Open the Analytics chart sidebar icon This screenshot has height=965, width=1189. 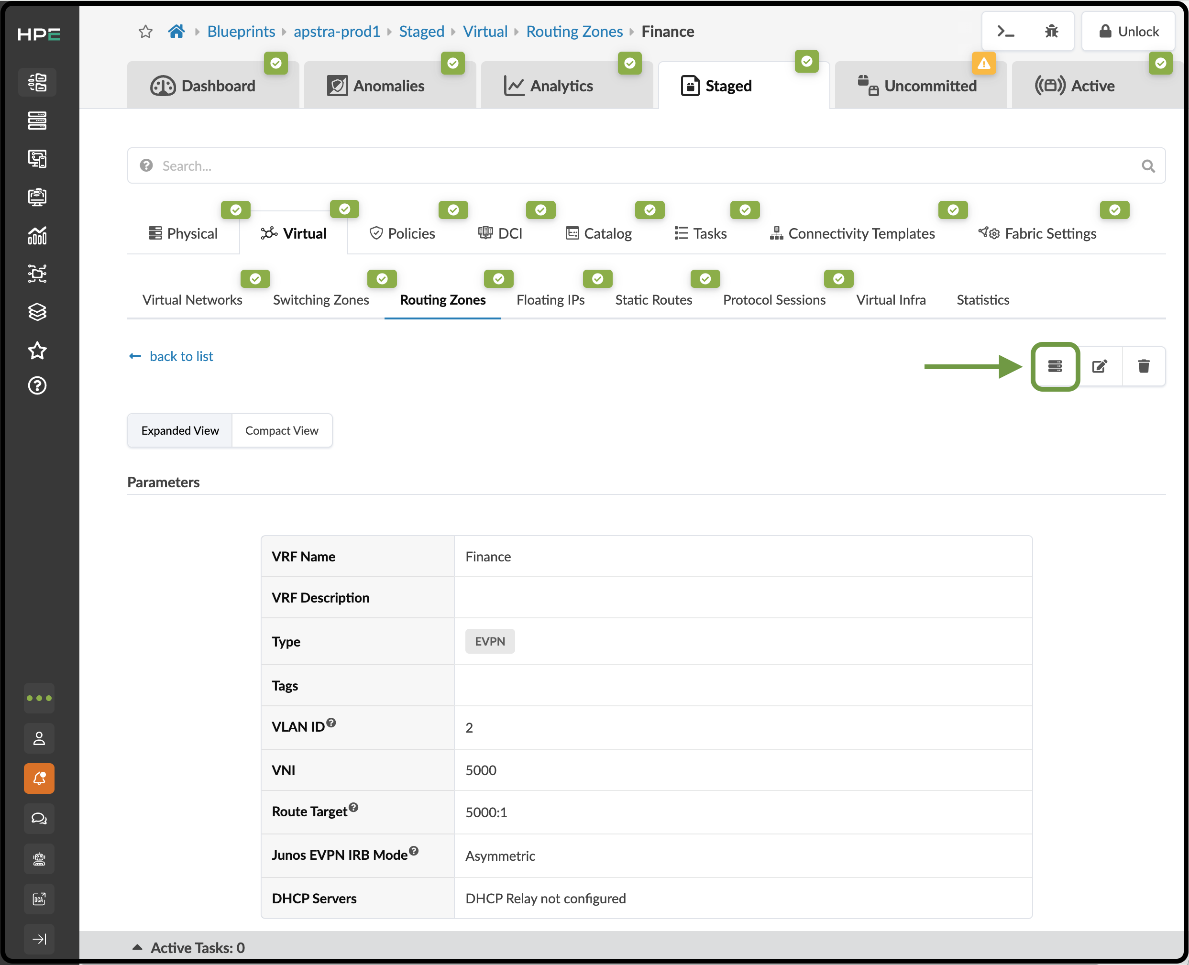tap(37, 236)
